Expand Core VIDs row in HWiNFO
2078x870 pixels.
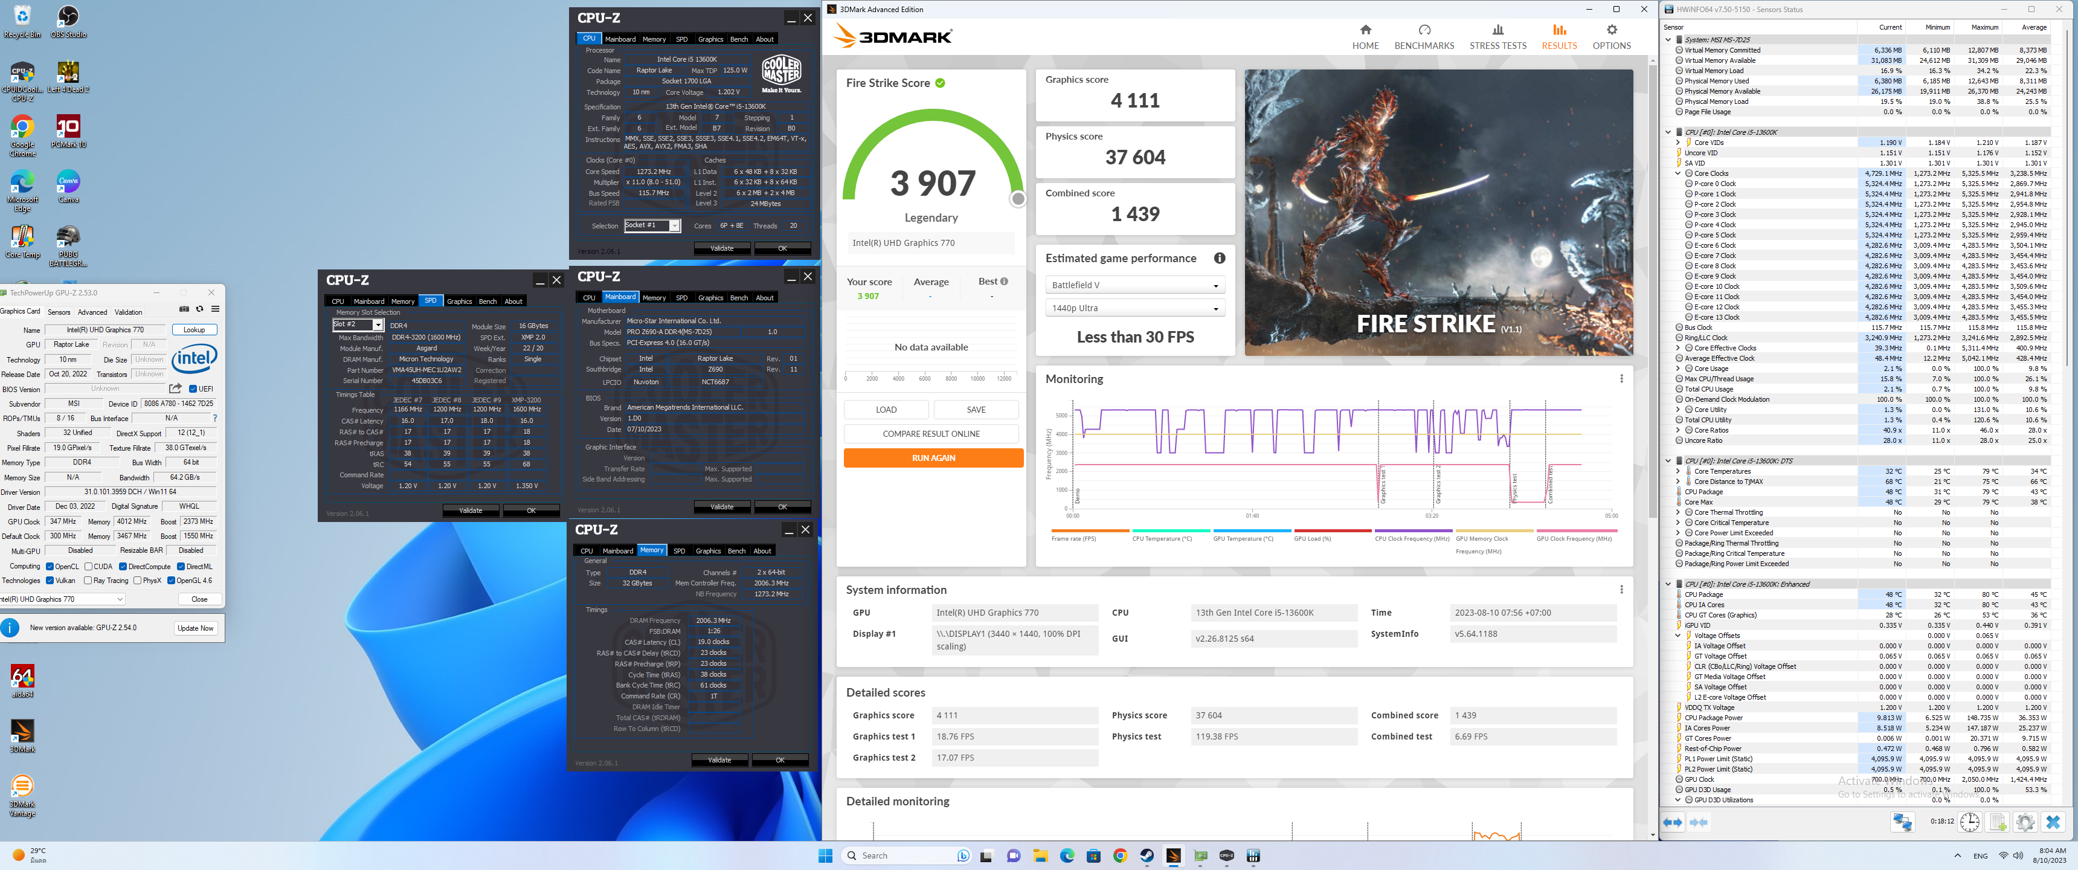point(1678,142)
